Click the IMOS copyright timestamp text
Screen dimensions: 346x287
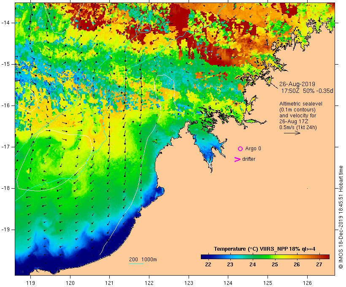(x=341, y=217)
